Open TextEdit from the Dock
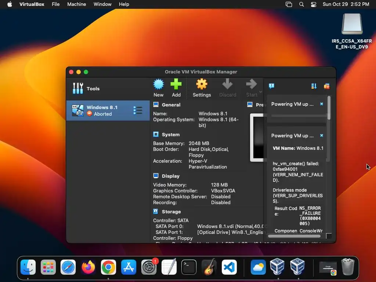The image size is (376, 282). pos(169,267)
